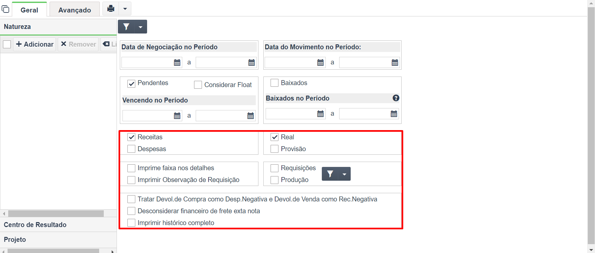595x253 pixels.
Task: Click the funnel icon next to Requisições
Action: [x=330, y=174]
